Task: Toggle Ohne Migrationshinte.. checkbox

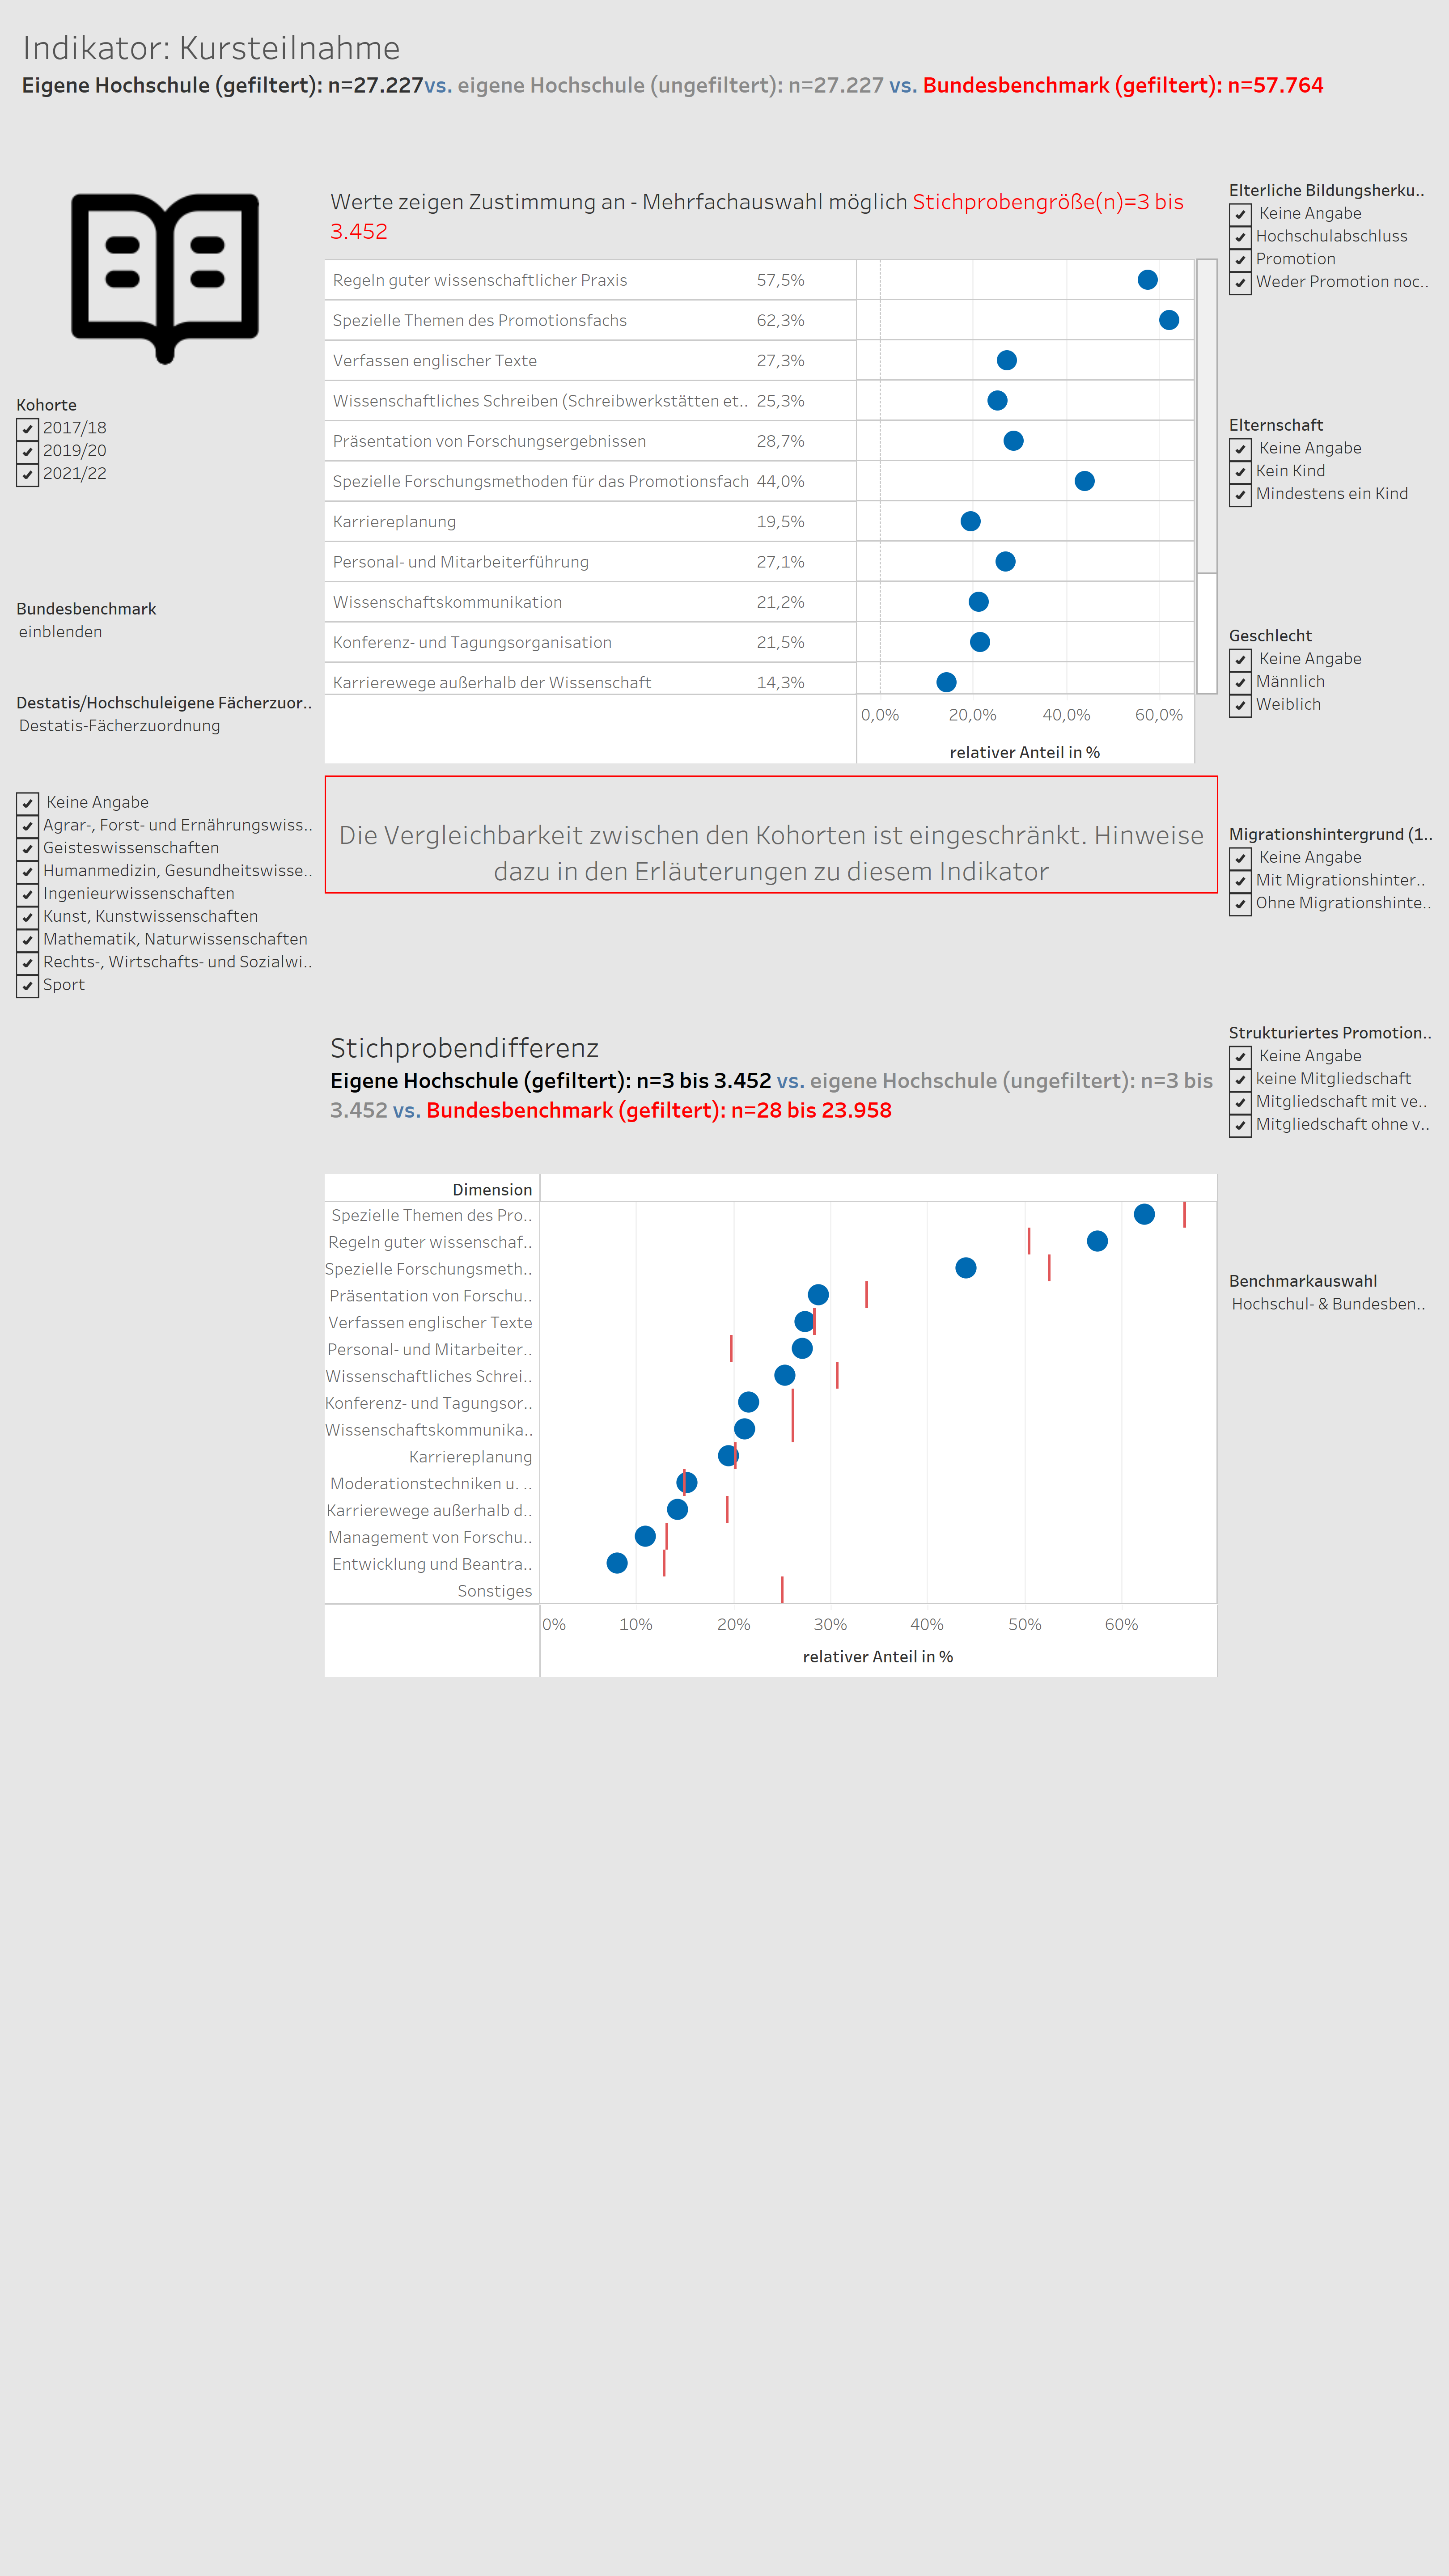Action: (1240, 904)
